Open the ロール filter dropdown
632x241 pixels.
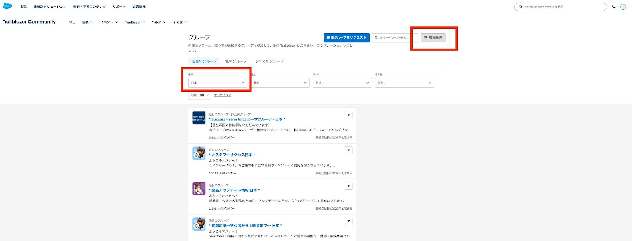point(342,83)
